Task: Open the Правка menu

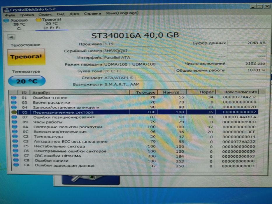Action: pyautogui.click(x=27, y=15)
